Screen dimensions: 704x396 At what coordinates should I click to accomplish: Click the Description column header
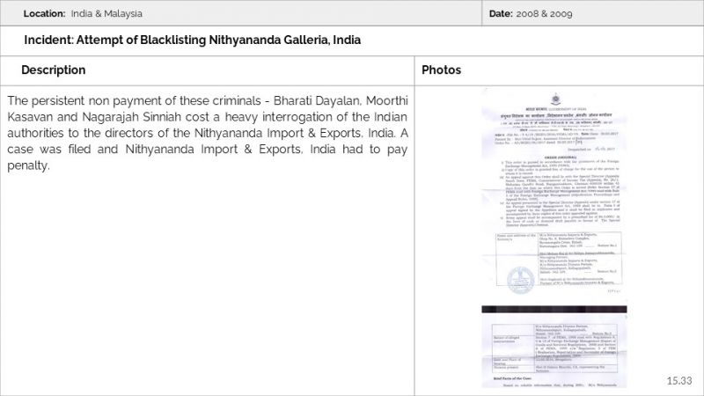tap(54, 70)
